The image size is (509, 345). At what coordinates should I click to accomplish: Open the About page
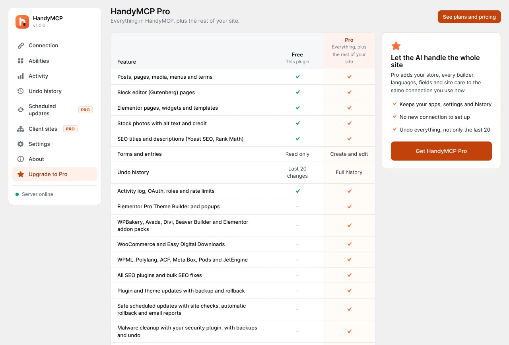pos(55,159)
